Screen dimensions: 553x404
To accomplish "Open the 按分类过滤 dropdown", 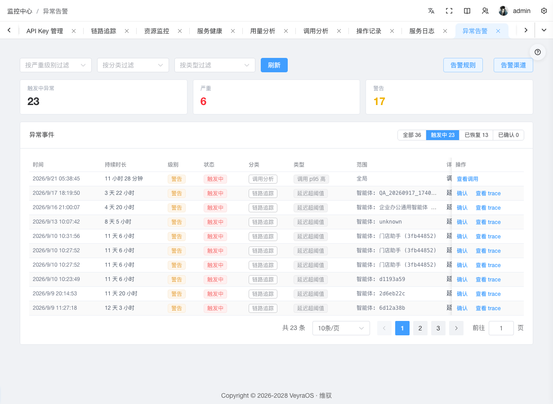I will point(133,65).
